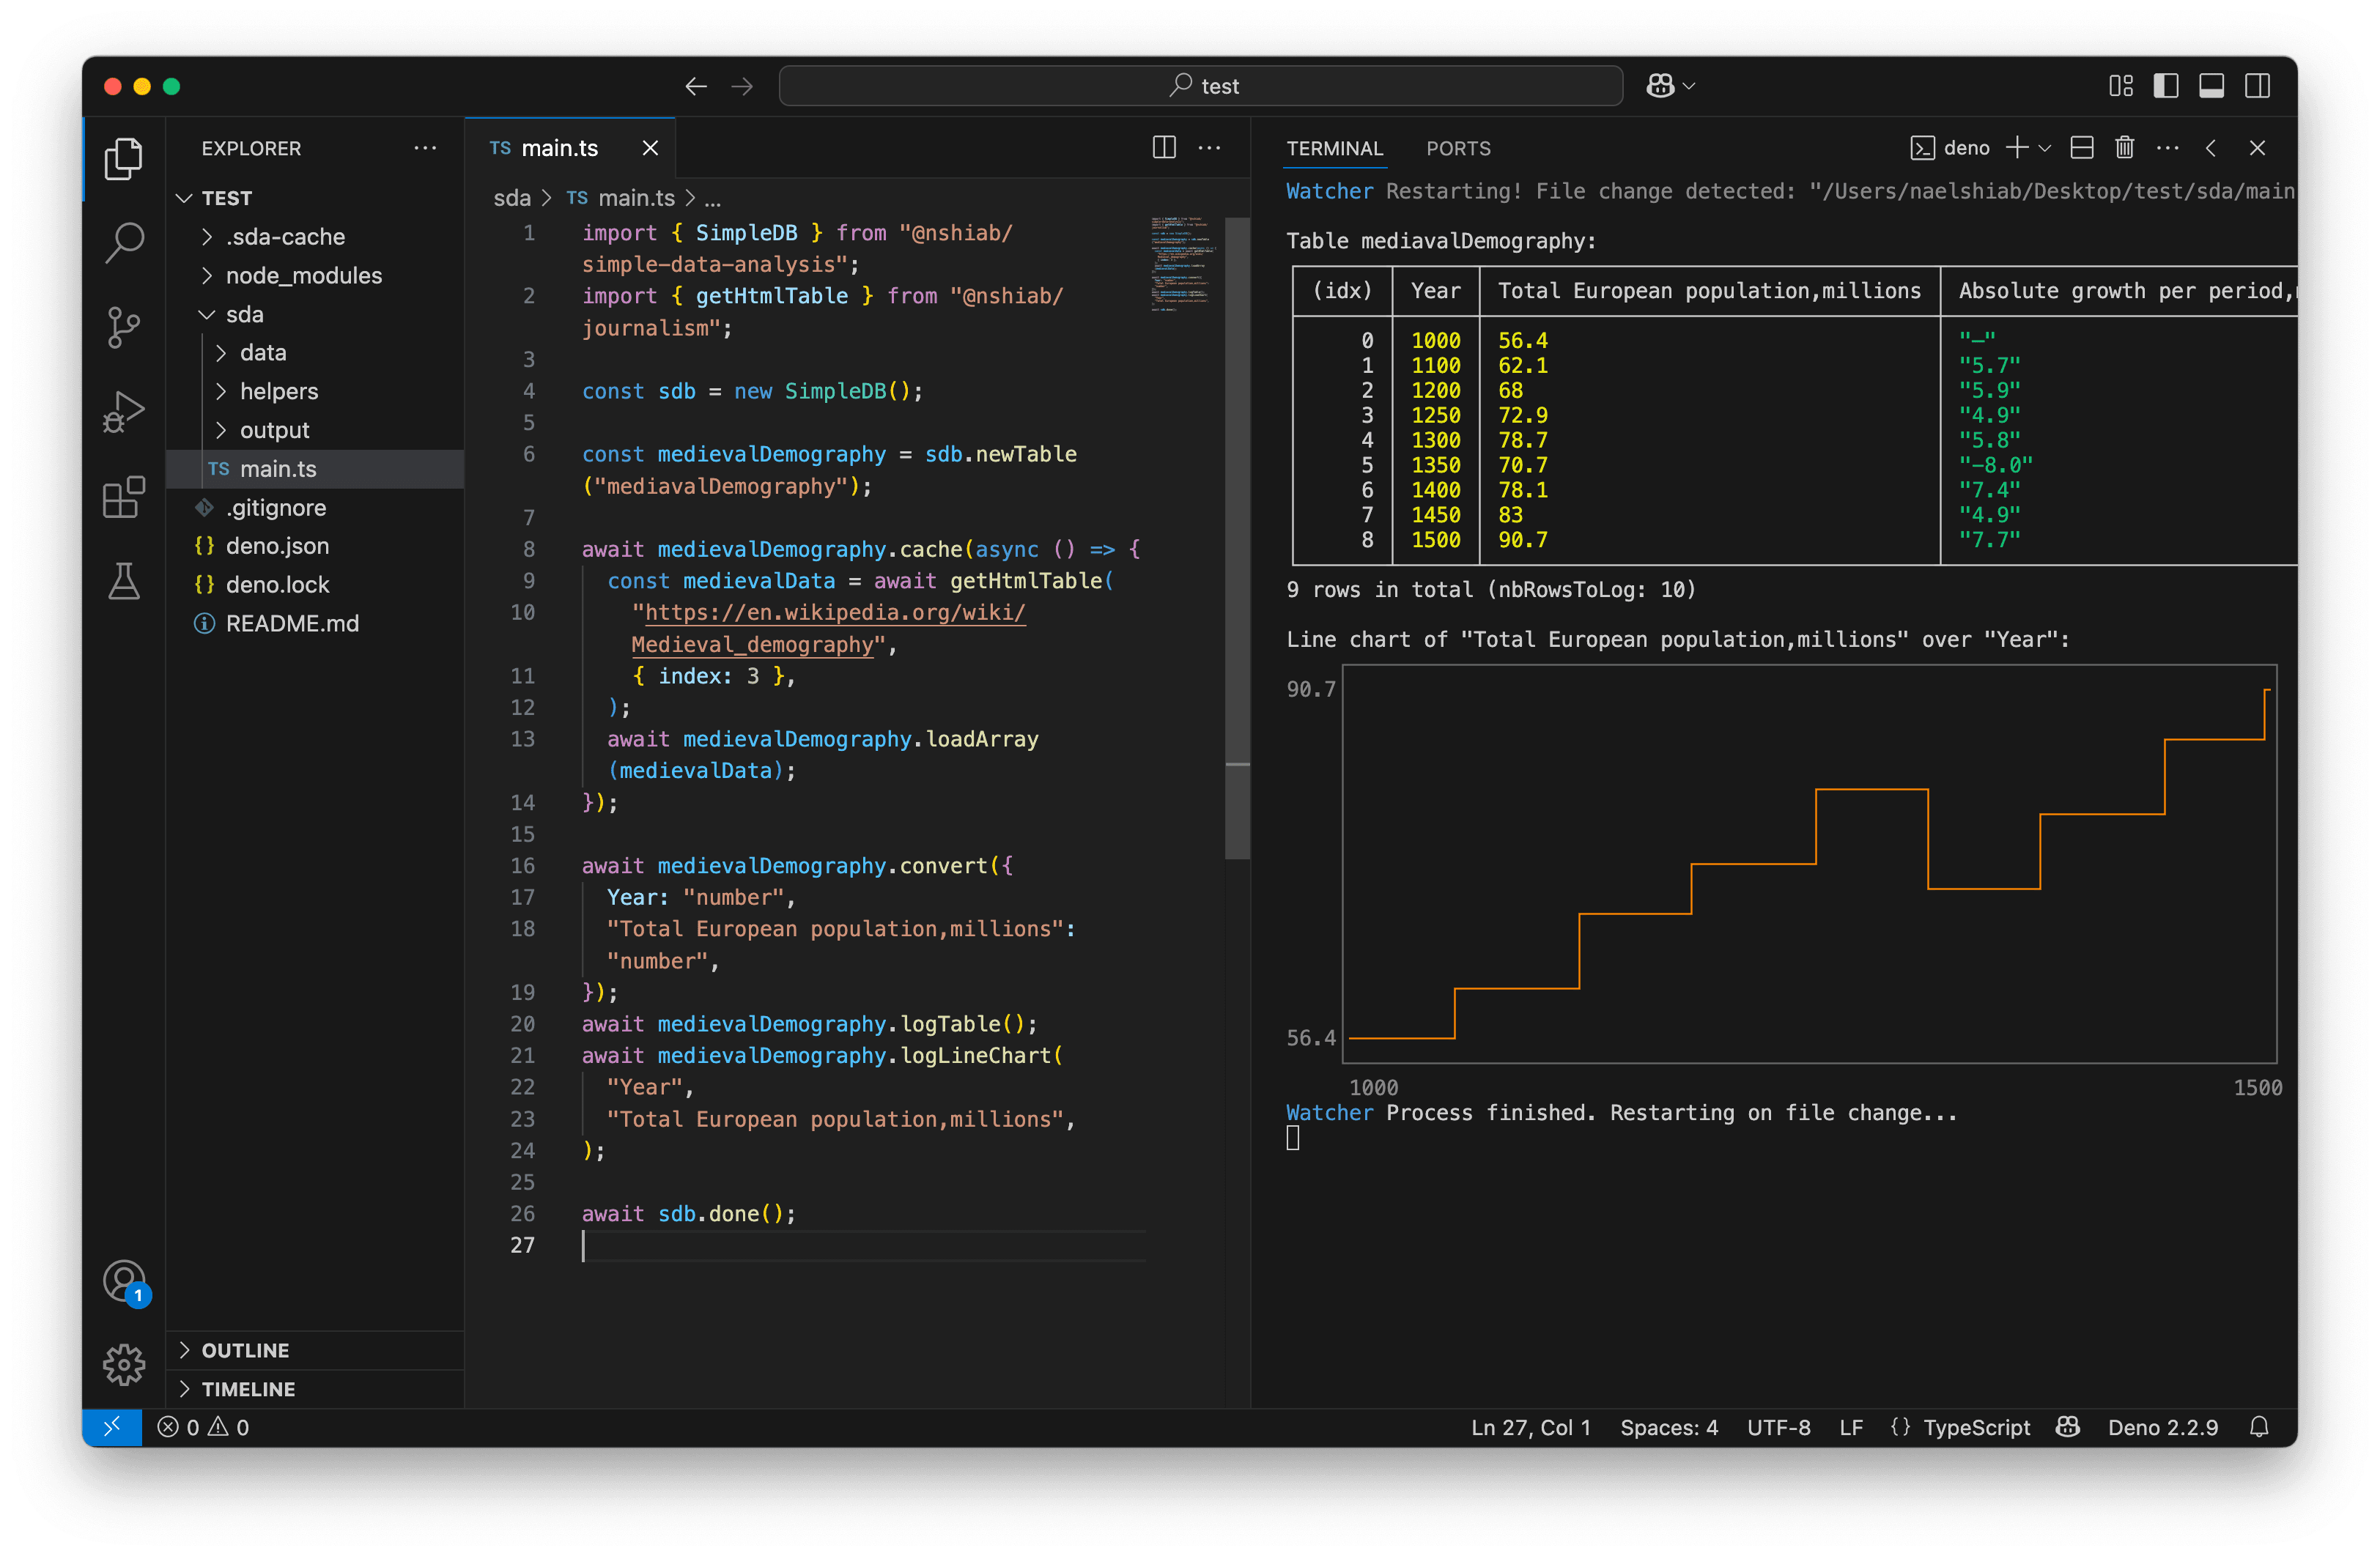This screenshot has width=2380, height=1556.
Task: Open the Testing flask view
Action: [124, 581]
